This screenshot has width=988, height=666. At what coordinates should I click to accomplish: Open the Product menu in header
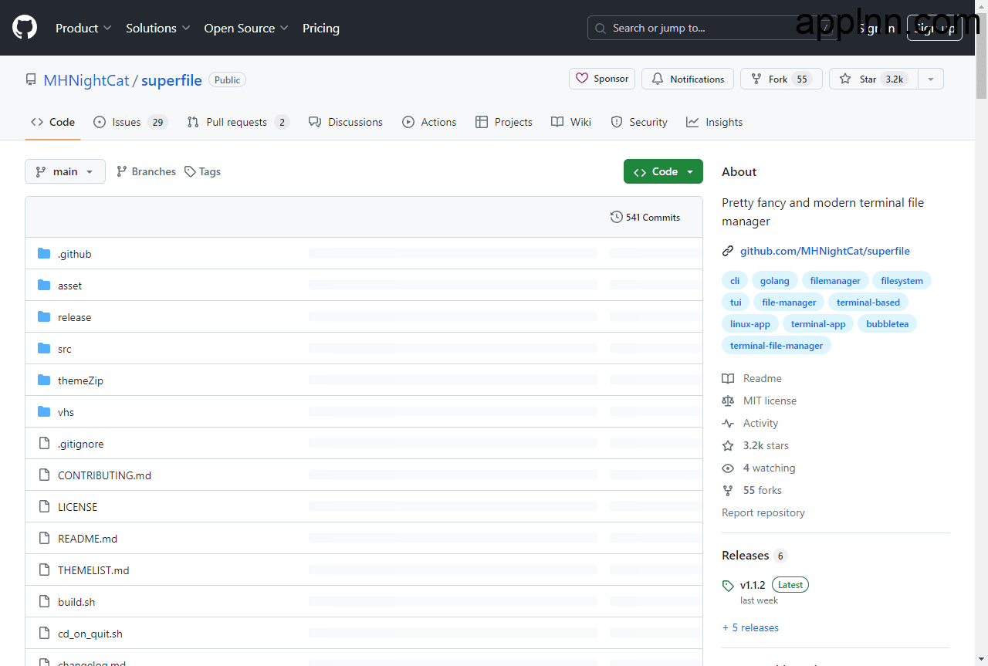pyautogui.click(x=83, y=28)
